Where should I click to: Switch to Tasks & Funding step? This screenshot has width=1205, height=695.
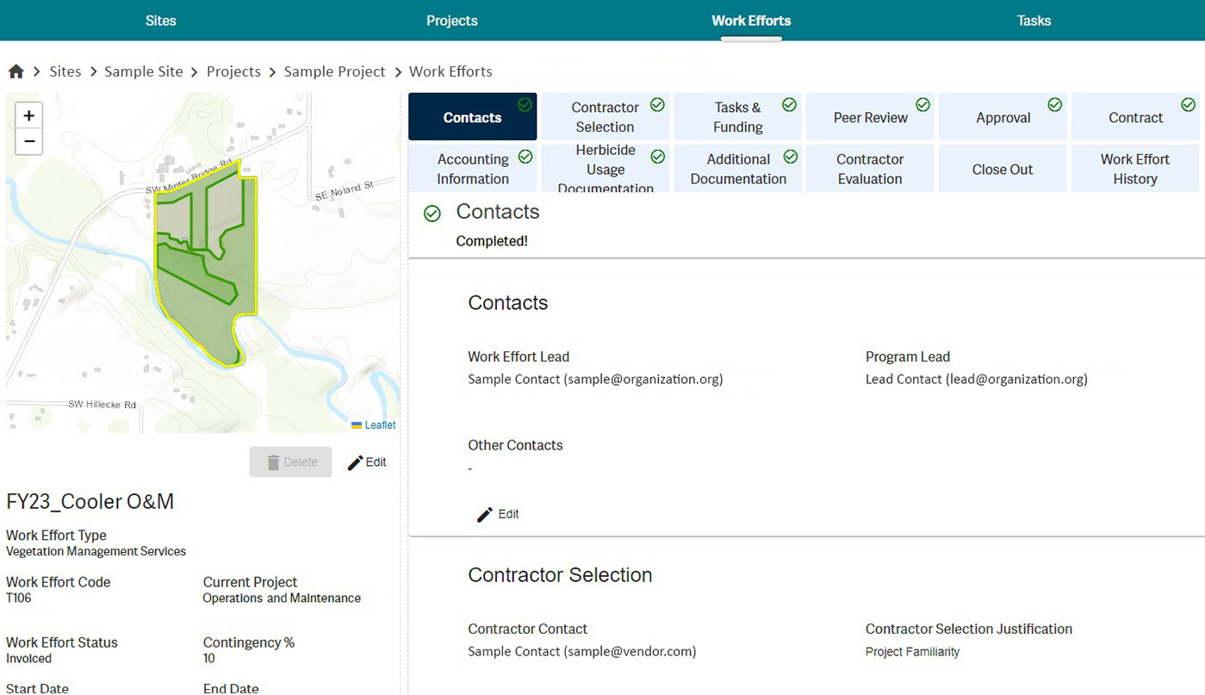click(737, 117)
